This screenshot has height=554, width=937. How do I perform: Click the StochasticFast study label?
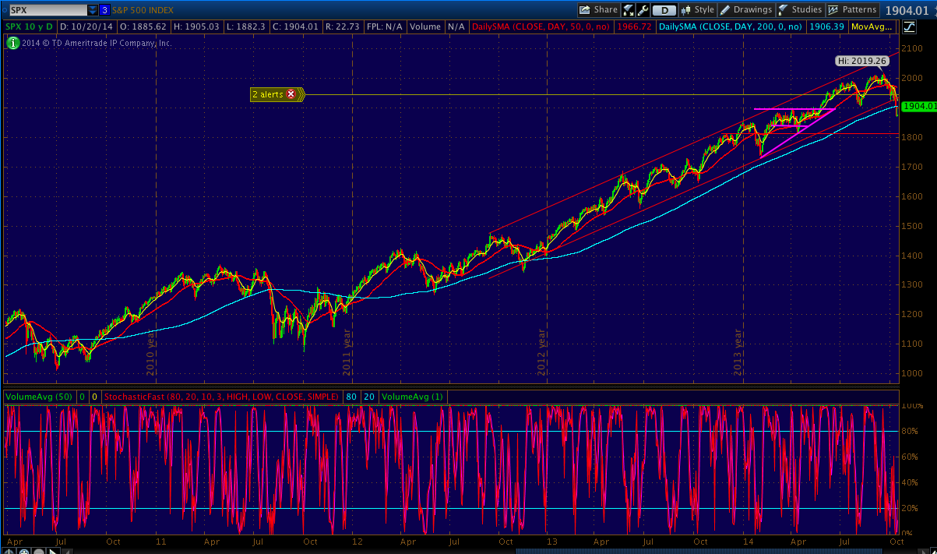click(222, 397)
